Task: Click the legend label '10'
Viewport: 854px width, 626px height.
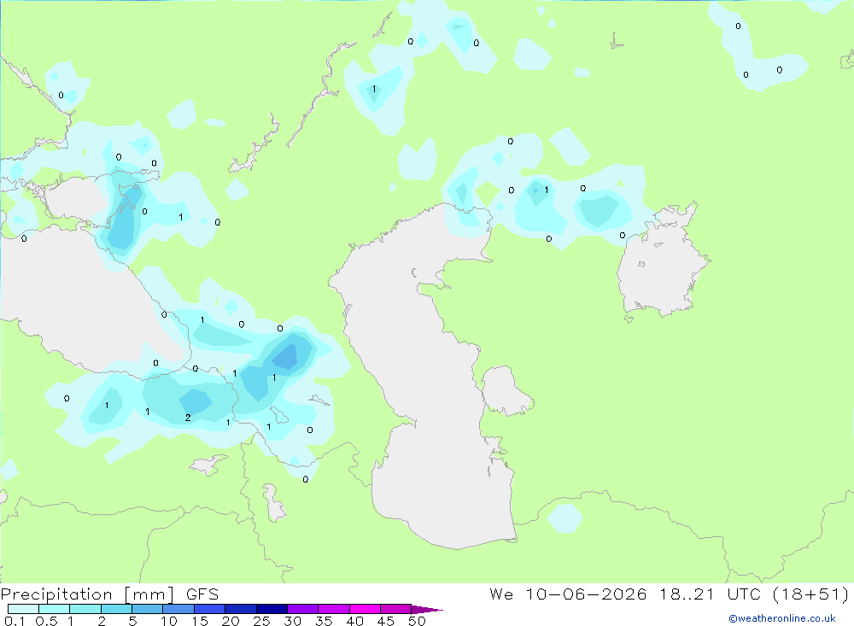Action: [169, 621]
